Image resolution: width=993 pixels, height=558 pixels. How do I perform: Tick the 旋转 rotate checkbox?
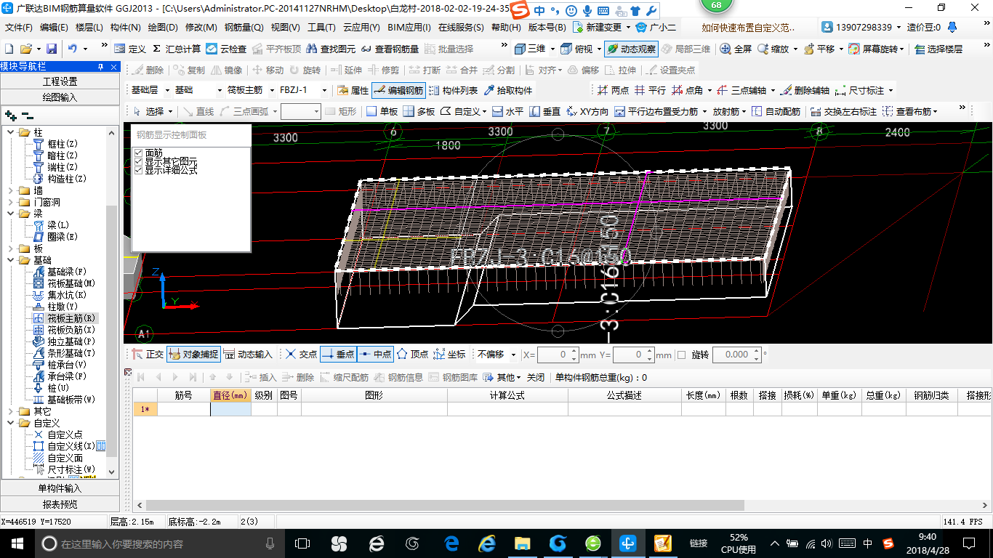[681, 355]
